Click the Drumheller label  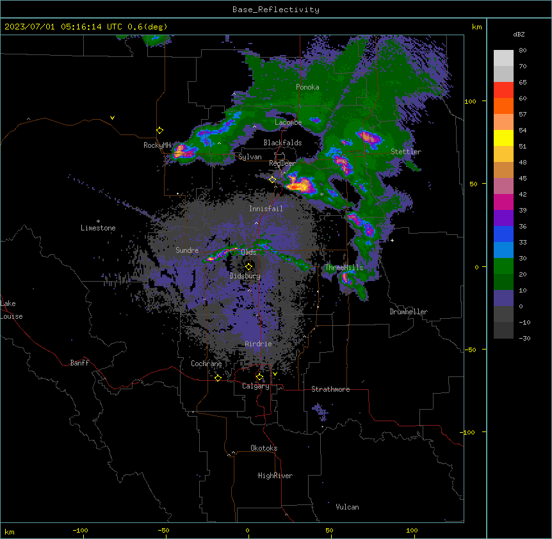[409, 312]
